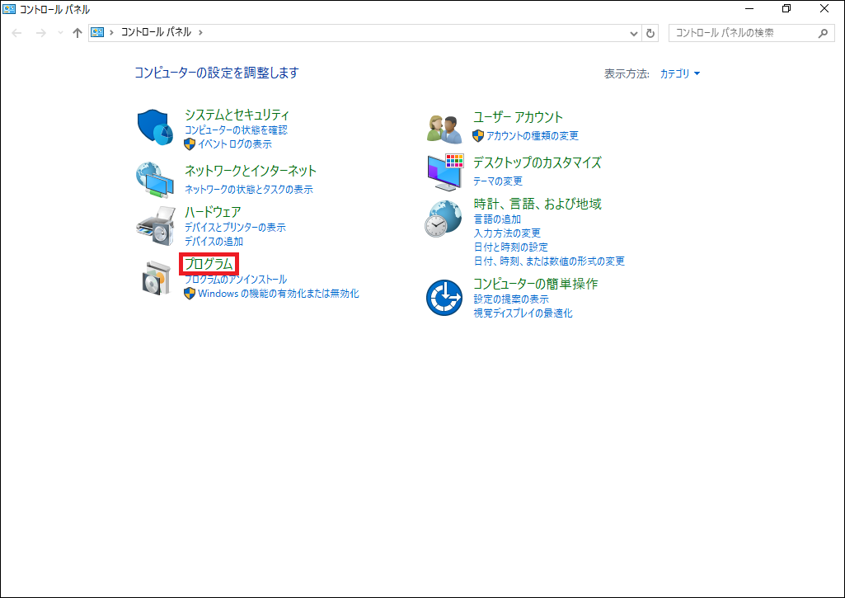Open イベント ログの表示 link
845x598 pixels.
[235, 144]
